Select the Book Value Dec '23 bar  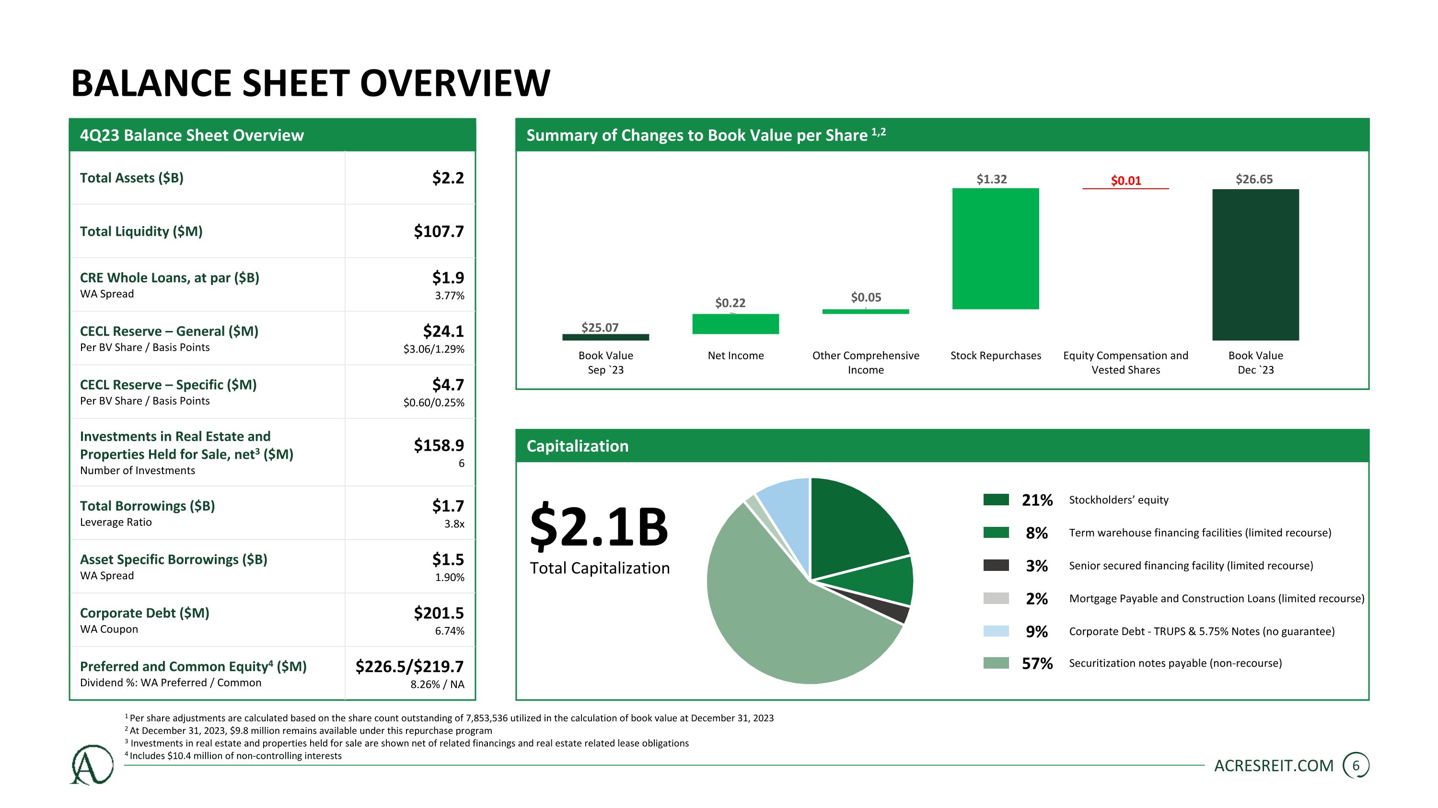coord(1255,265)
